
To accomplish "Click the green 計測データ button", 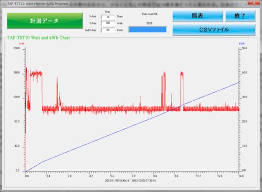I will point(45,20).
